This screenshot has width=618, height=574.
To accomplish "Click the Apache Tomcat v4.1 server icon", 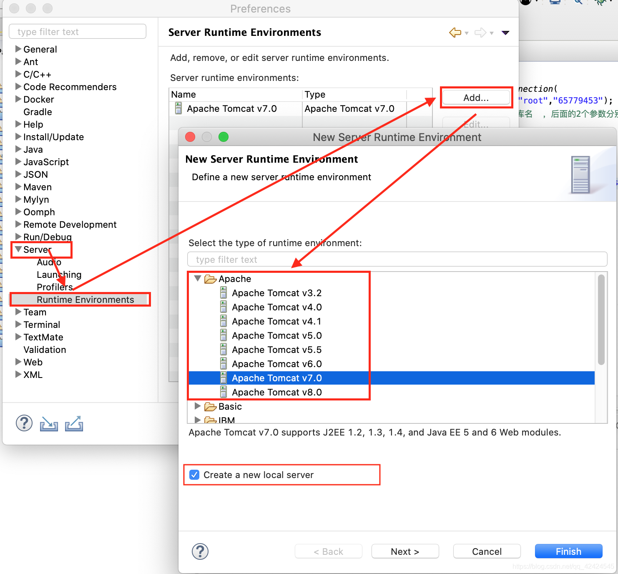I will pyautogui.click(x=224, y=321).
